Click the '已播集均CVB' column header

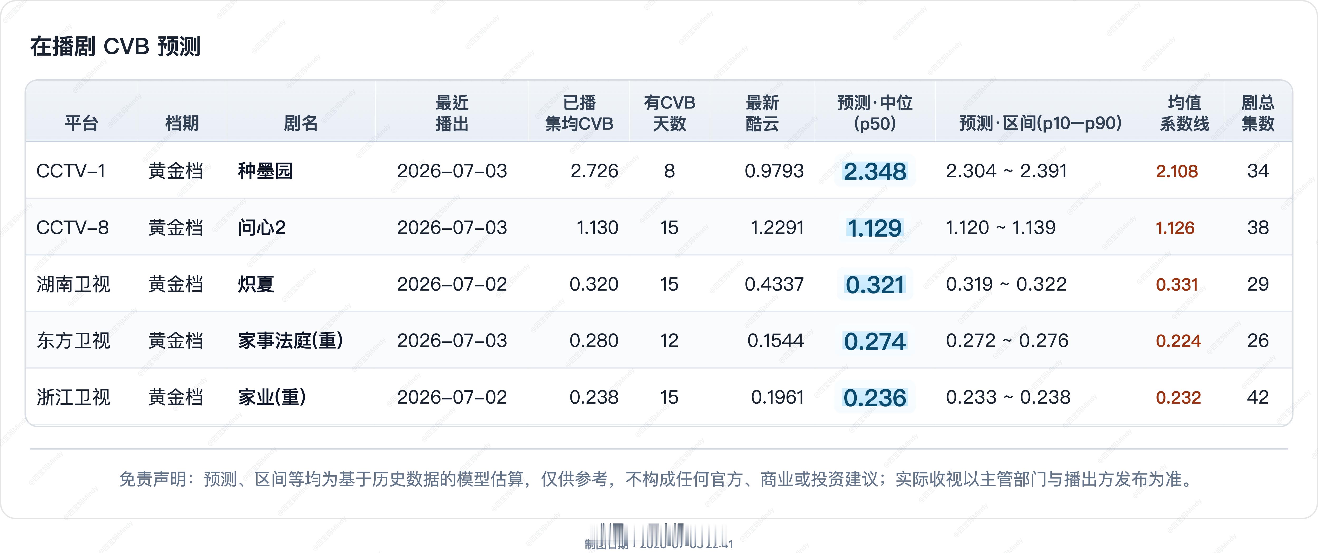579,113
